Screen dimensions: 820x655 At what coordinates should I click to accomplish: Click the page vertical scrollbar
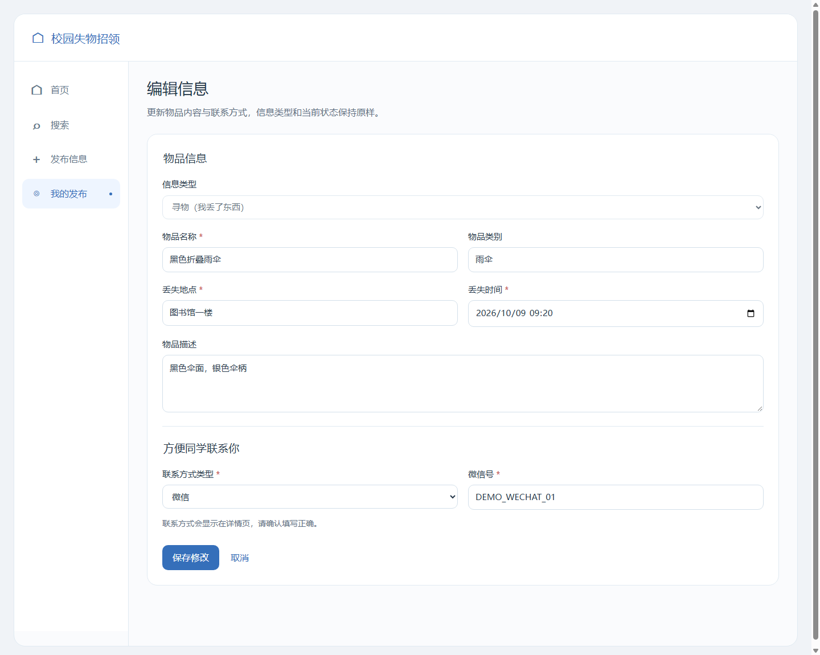[x=815, y=325]
